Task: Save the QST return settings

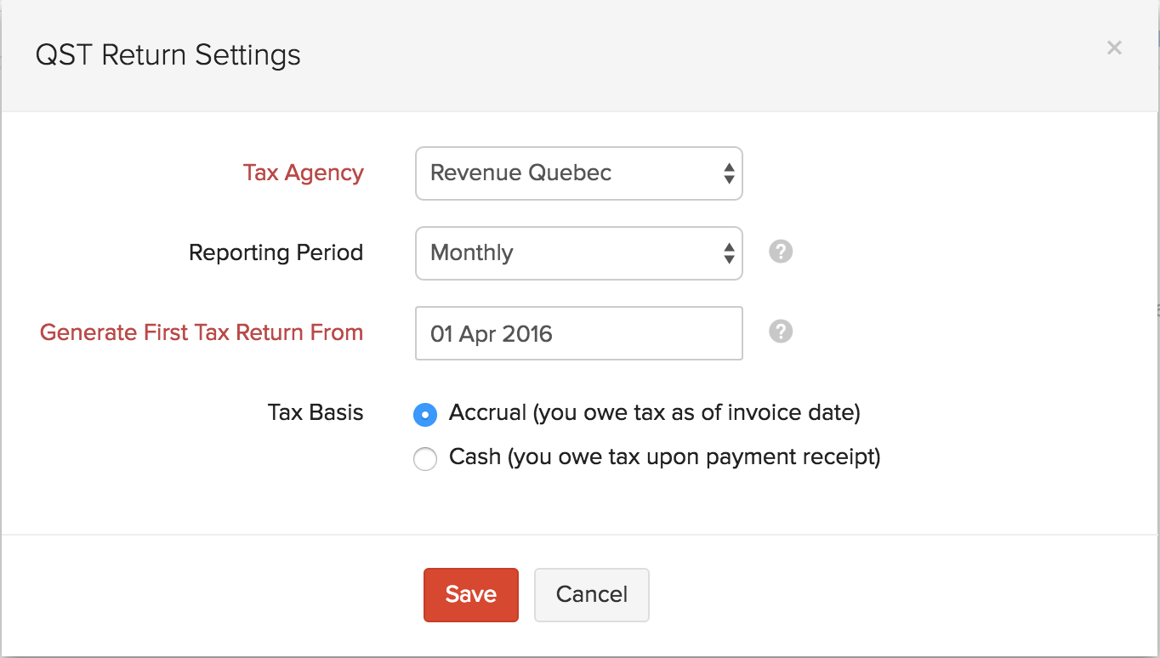Action: point(470,594)
